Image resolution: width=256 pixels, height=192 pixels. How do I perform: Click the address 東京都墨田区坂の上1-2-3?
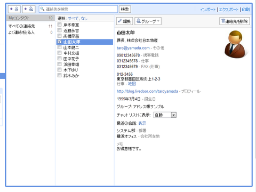(138, 79)
